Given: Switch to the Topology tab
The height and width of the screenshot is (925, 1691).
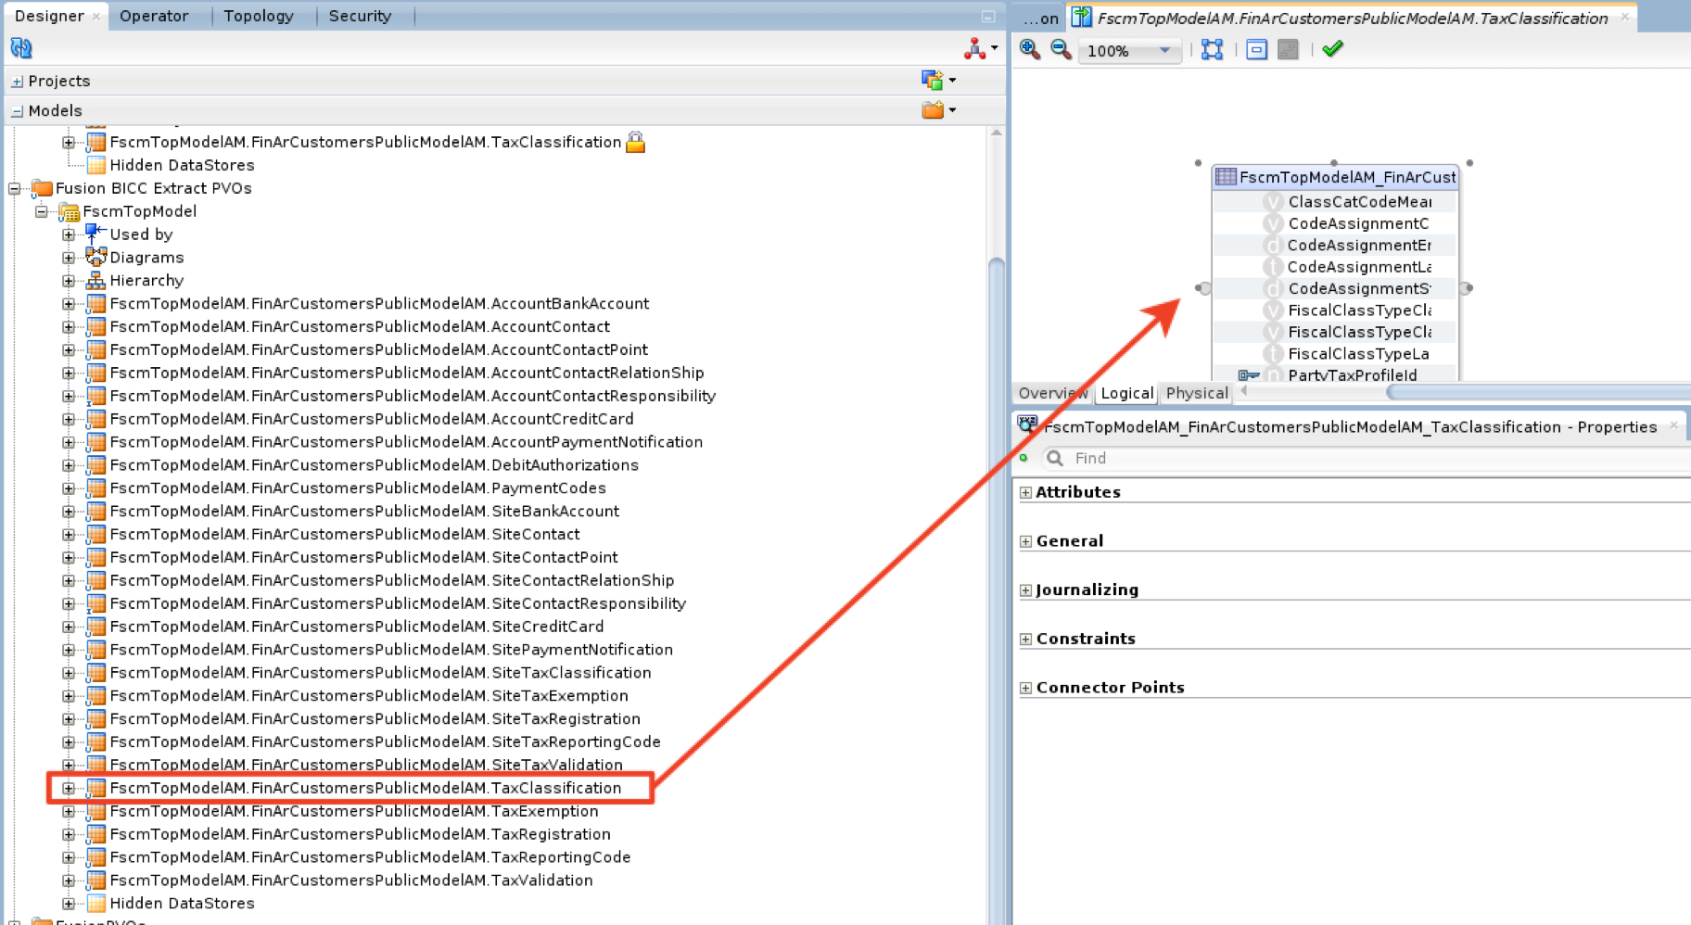Looking at the screenshot, I should (259, 16).
